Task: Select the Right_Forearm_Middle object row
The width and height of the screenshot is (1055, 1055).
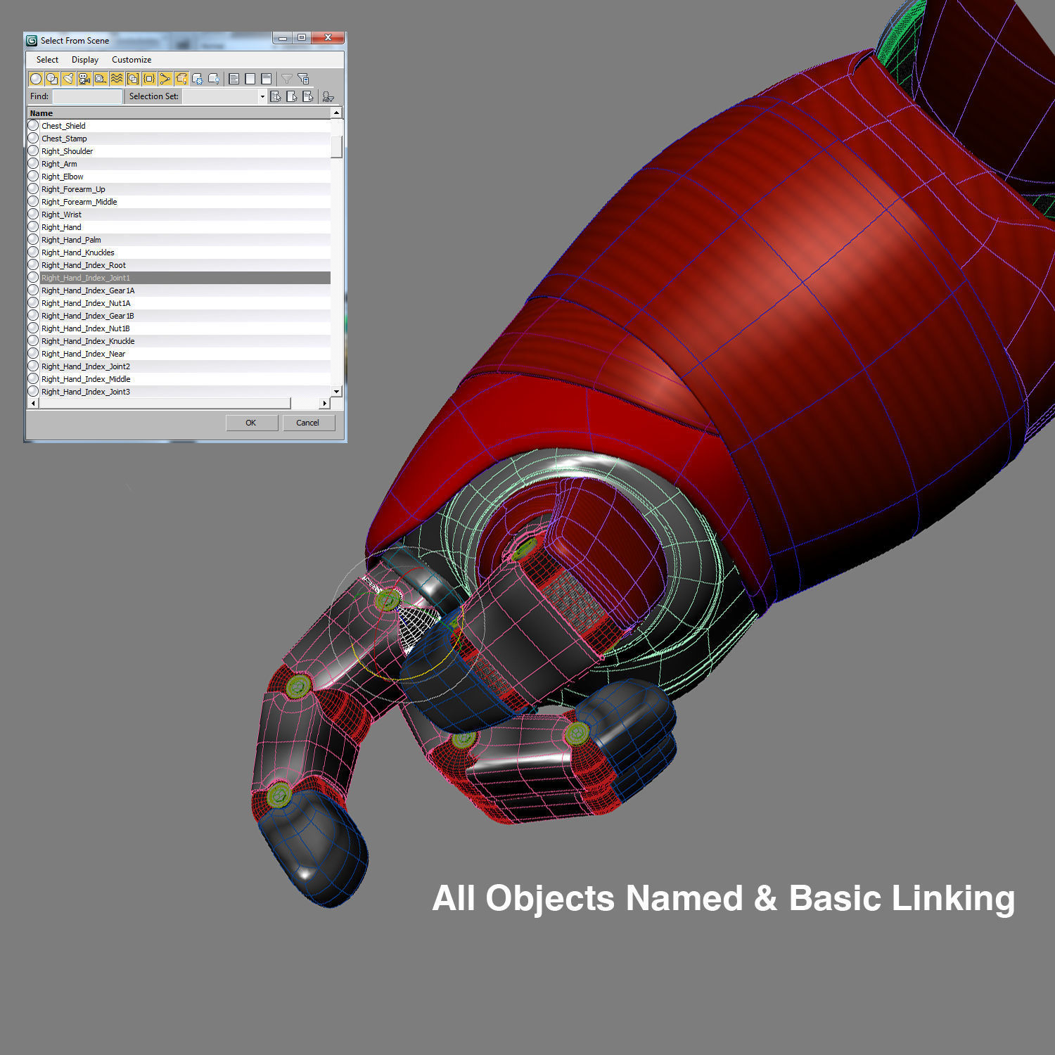Action: (x=179, y=202)
